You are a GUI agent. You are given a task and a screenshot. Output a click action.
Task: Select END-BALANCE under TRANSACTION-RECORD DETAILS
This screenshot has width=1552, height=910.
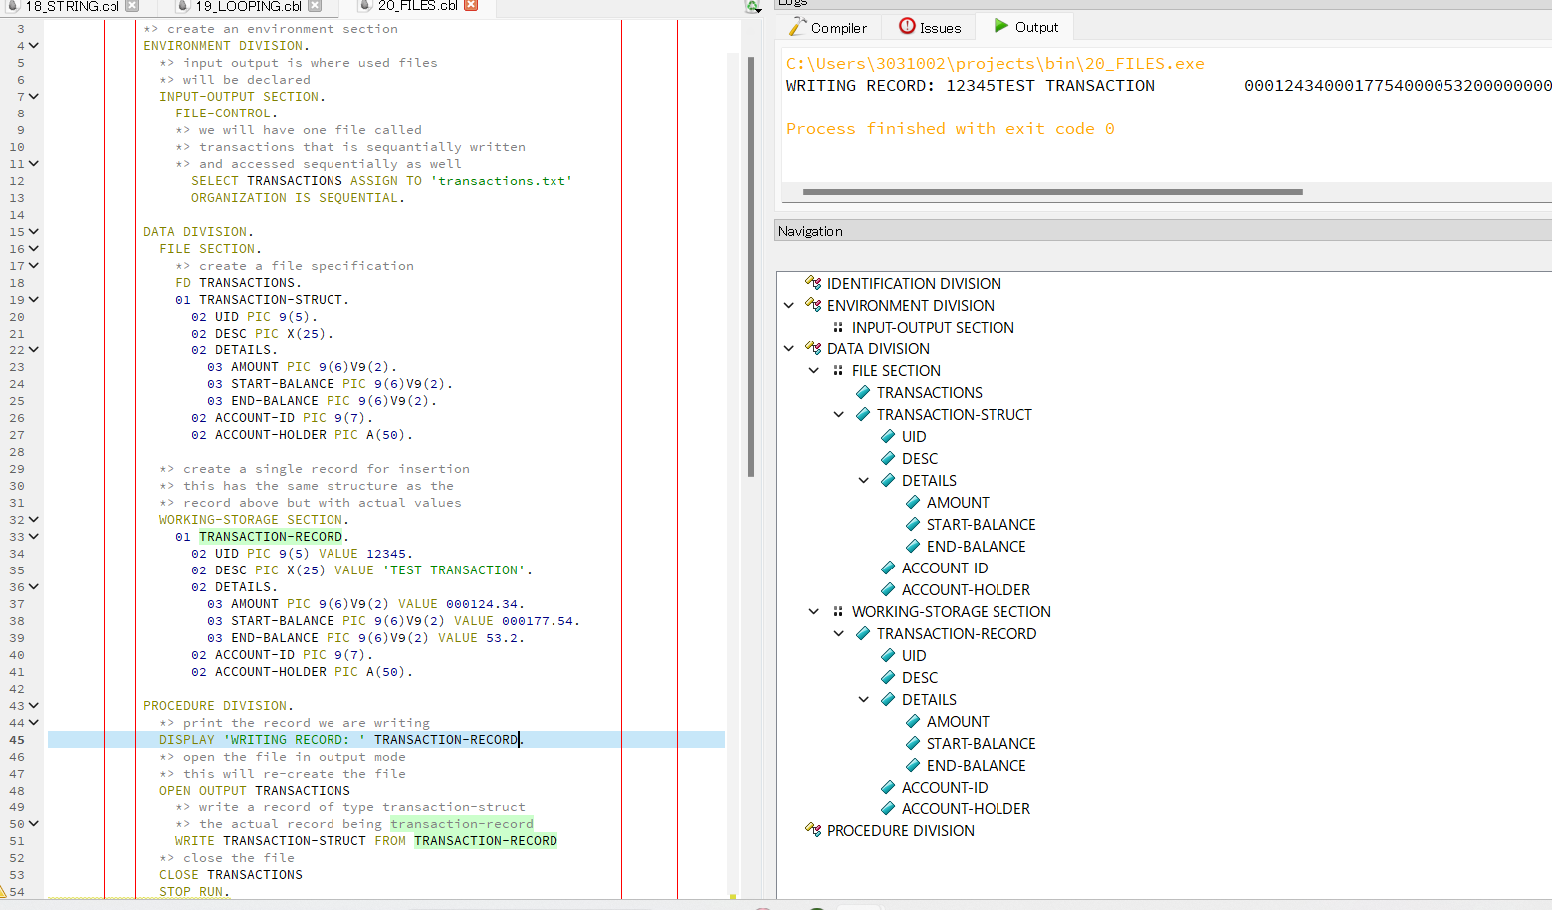pos(976,765)
